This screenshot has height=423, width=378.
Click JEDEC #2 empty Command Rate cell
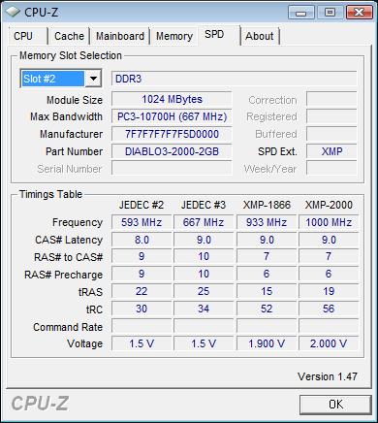coord(142,326)
